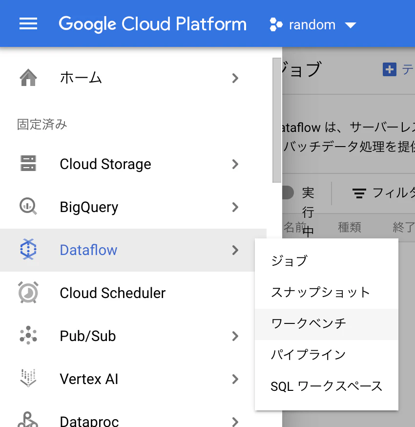Click the Dataflow icon
415x427 pixels.
point(28,249)
